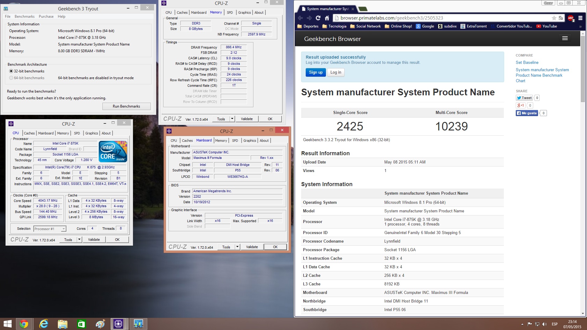Image resolution: width=587 pixels, height=330 pixels.
Task: Click ESP language indicator in tray
Action: click(x=555, y=324)
